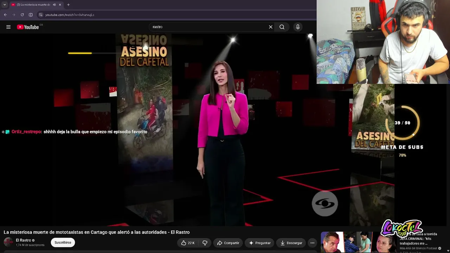The height and width of the screenshot is (253, 450).
Task: Mute the tab via its speaker icon
Action: coord(54,5)
